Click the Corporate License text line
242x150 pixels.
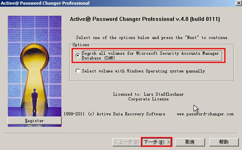tap(148, 99)
